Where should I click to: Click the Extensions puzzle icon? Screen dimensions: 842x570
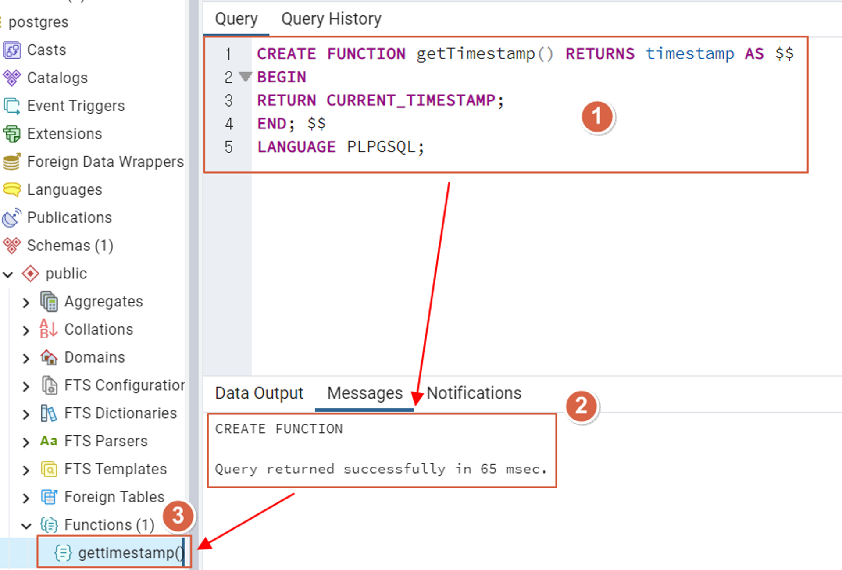point(11,134)
